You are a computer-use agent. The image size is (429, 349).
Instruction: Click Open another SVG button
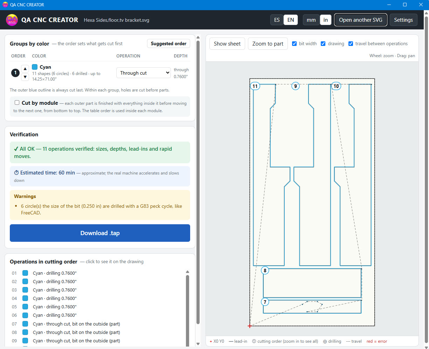click(361, 20)
